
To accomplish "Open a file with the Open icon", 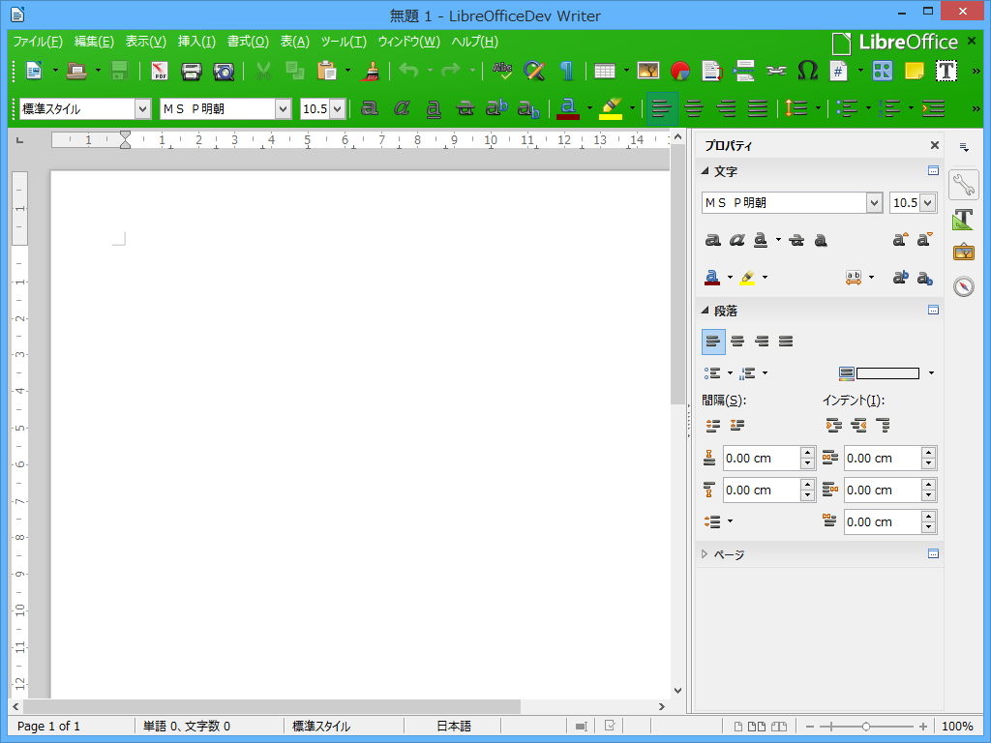I will pyautogui.click(x=76, y=71).
